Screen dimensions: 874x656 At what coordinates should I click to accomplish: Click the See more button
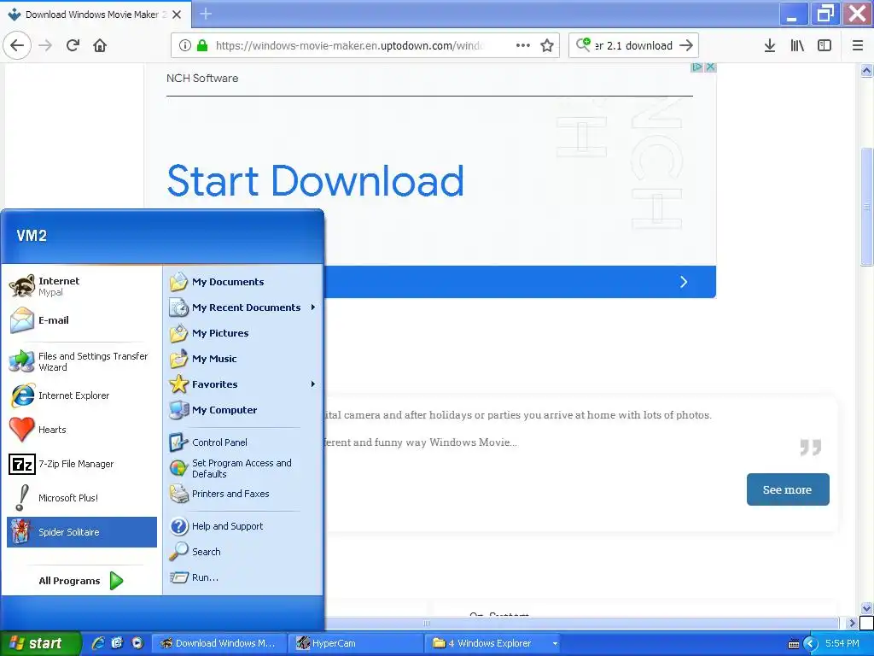pyautogui.click(x=788, y=489)
